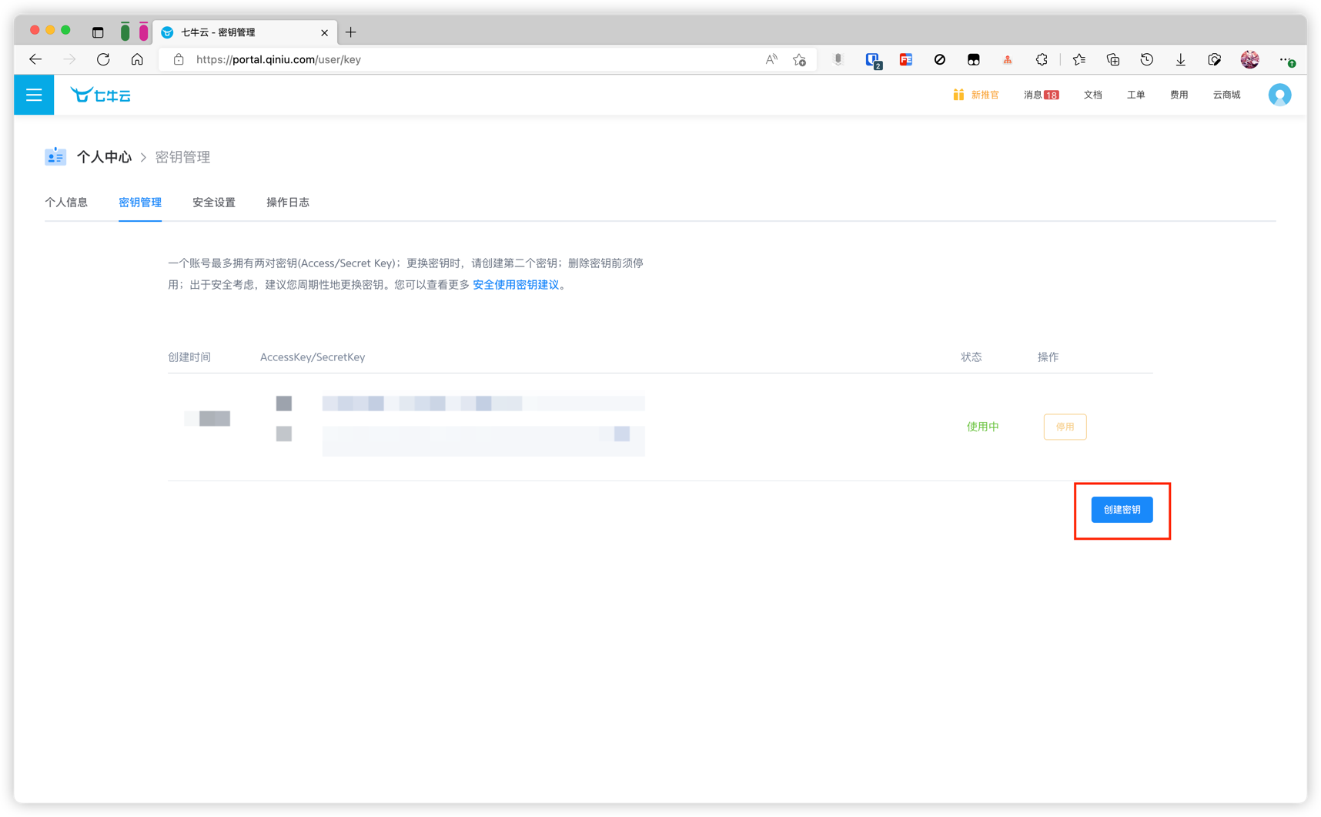1321x817 pixels.
Task: Open browser extensions puzzle icon
Action: (x=1042, y=59)
